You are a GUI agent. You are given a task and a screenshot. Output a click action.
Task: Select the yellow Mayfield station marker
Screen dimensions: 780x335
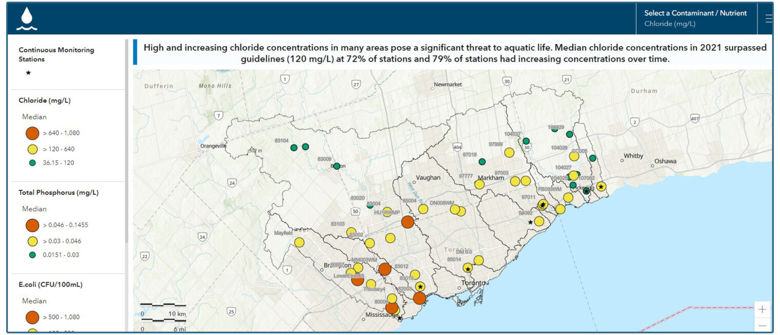tap(299, 242)
